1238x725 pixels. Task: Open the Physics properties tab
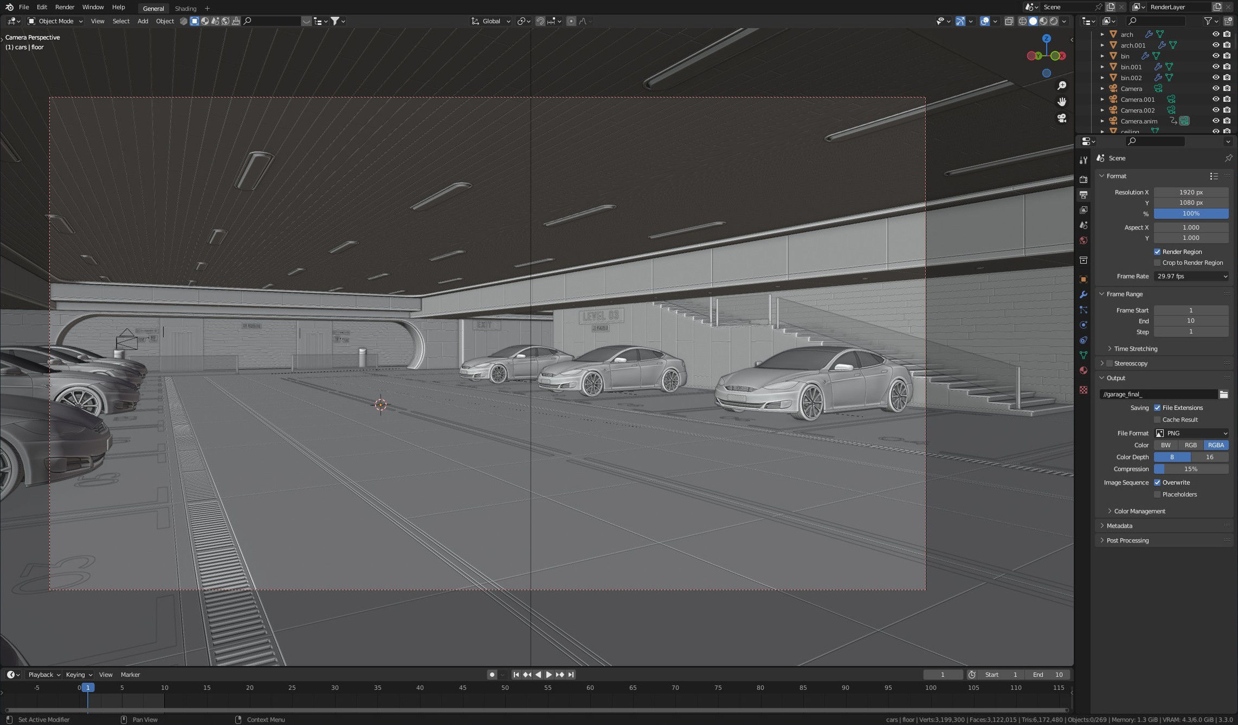[x=1084, y=325]
